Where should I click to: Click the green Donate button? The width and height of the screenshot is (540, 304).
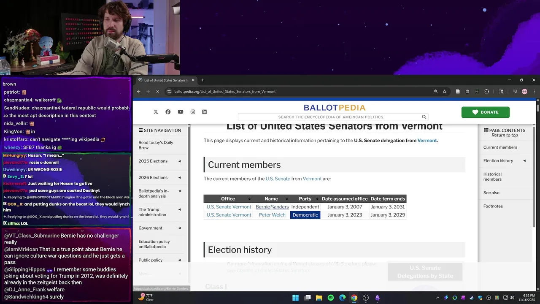[485, 112]
